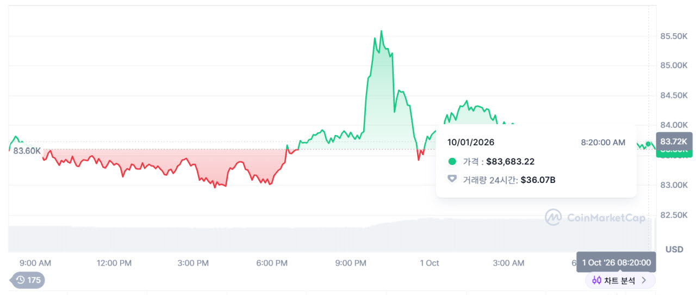
Task: Click the clock icon beside 175
Action: coord(21,280)
